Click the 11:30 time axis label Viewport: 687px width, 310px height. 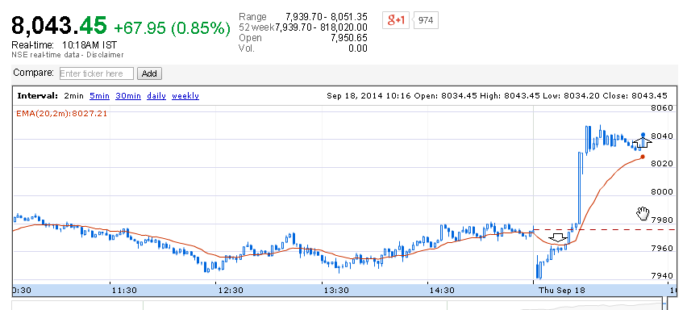point(124,291)
